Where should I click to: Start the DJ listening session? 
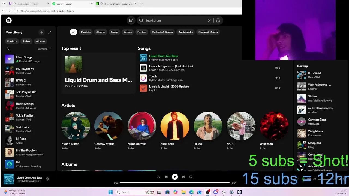click(x=28, y=164)
